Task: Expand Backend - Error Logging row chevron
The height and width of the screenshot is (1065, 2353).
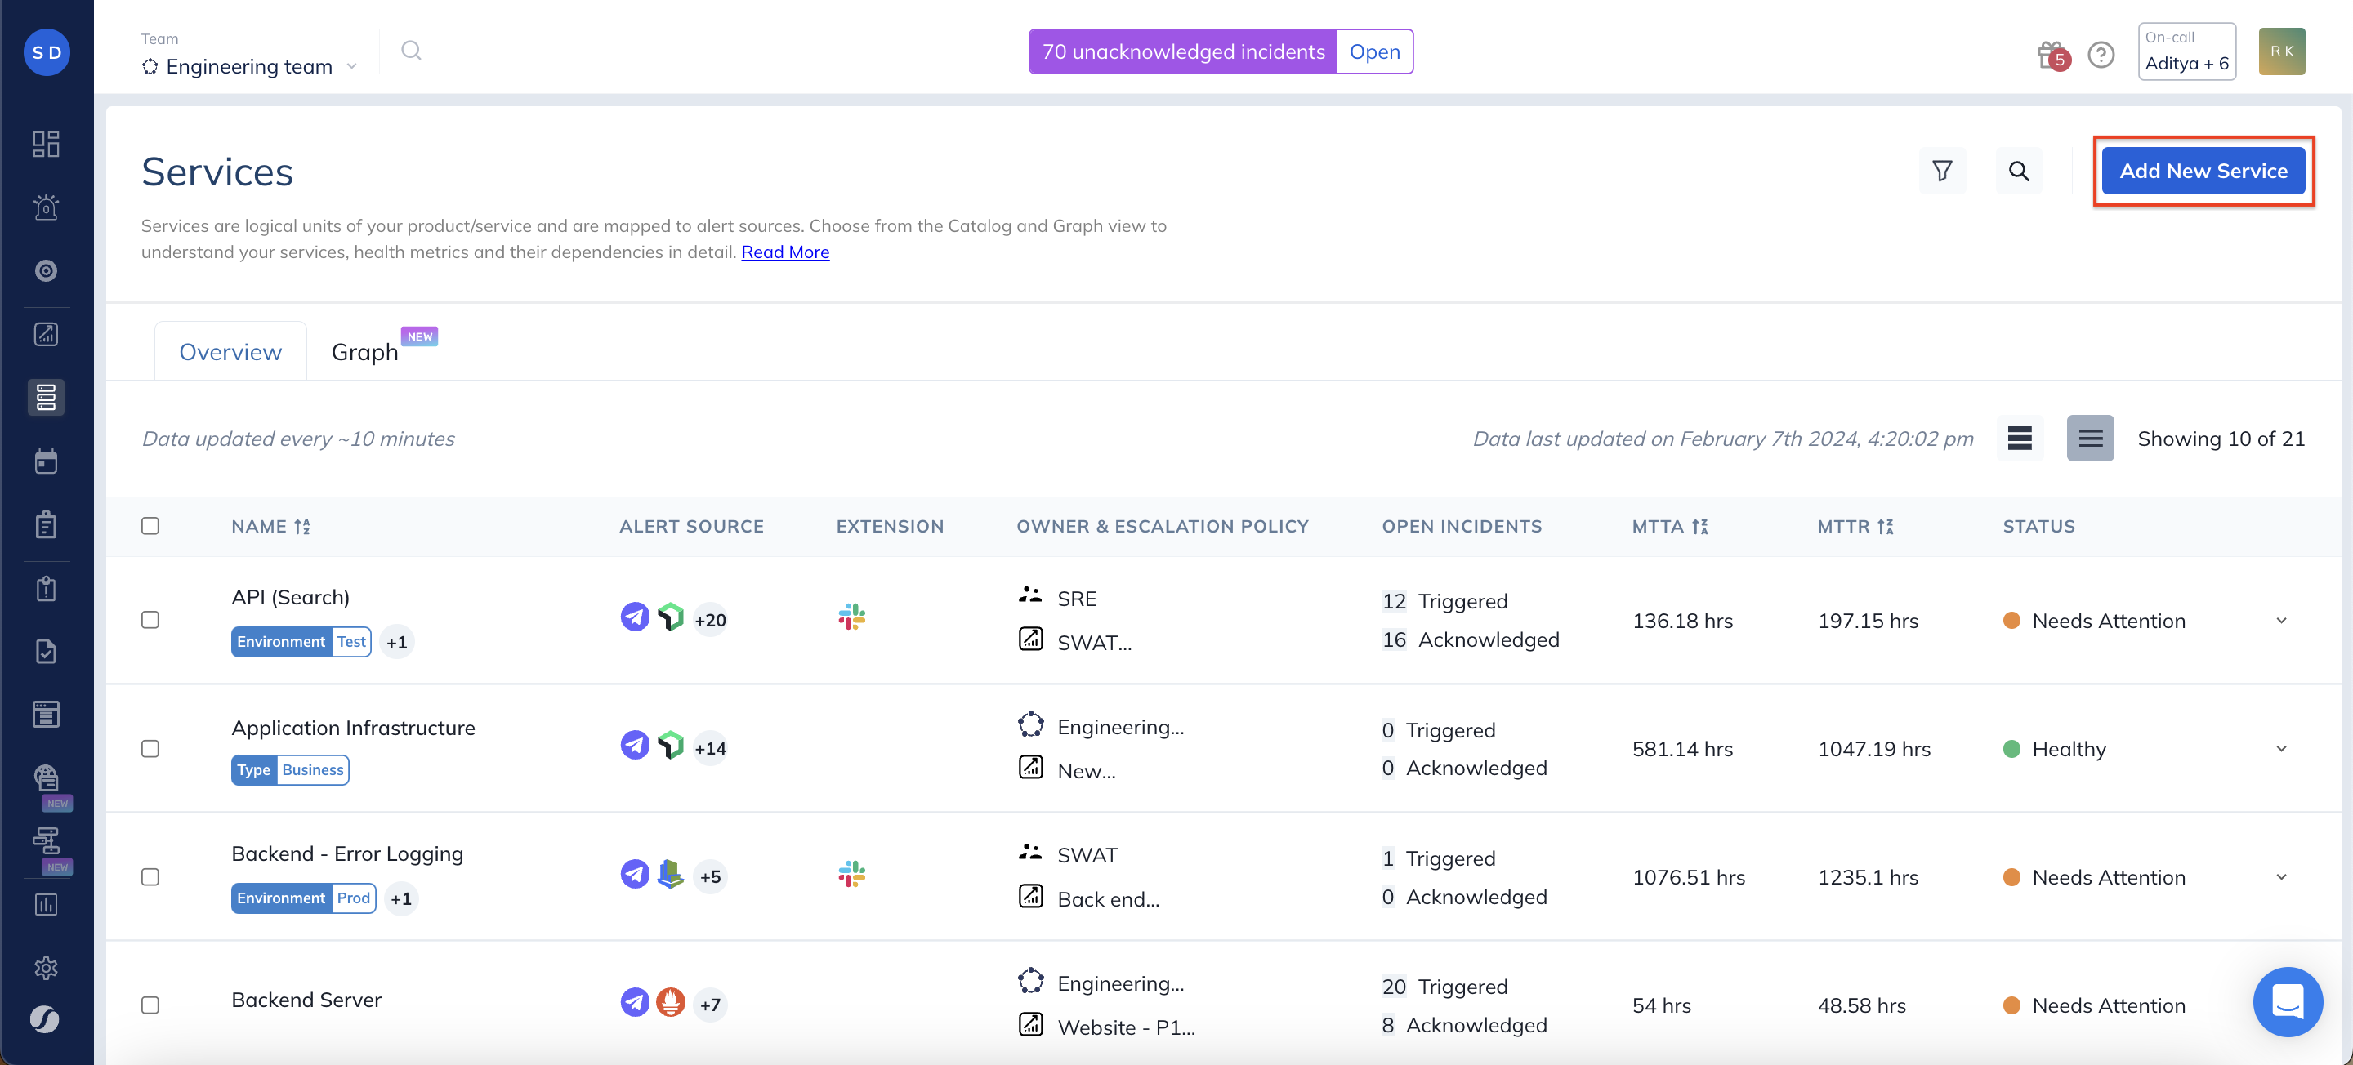Action: (x=2281, y=877)
